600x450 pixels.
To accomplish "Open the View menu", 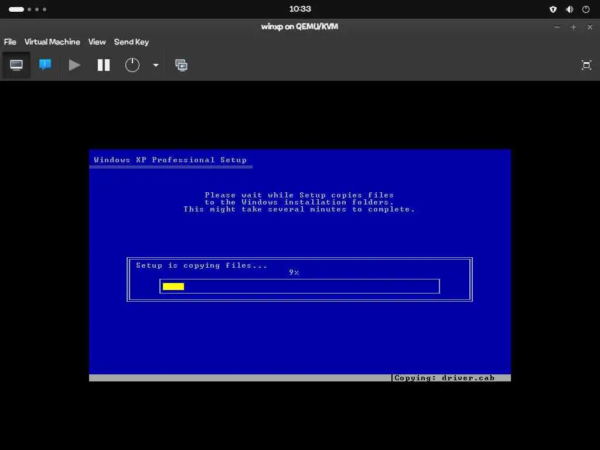I will pyautogui.click(x=97, y=42).
